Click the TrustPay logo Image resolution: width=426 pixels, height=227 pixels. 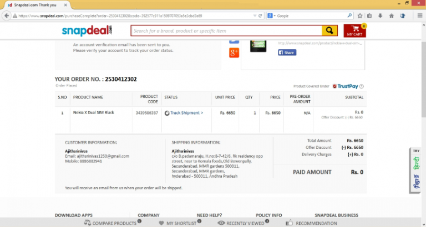point(346,86)
